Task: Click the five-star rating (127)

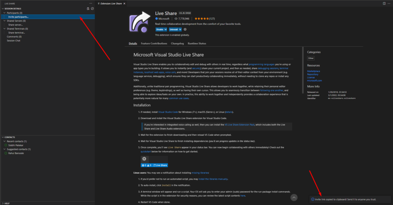Action: pyautogui.click(x=205, y=19)
